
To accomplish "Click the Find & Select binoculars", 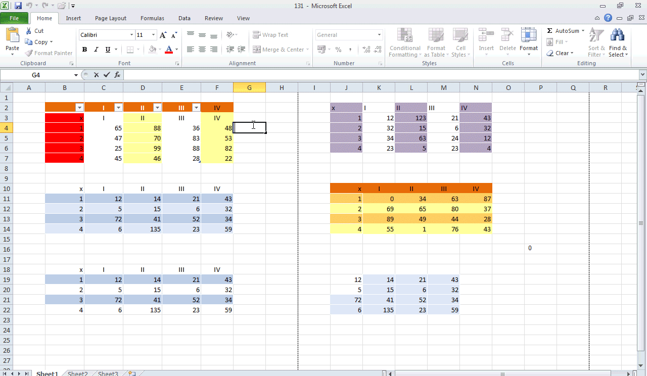I will 617,42.
